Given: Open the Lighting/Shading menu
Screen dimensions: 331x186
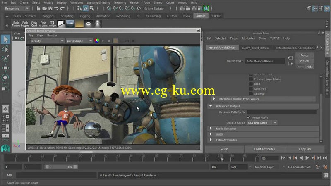Looking at the screenshot, I should [98, 2].
